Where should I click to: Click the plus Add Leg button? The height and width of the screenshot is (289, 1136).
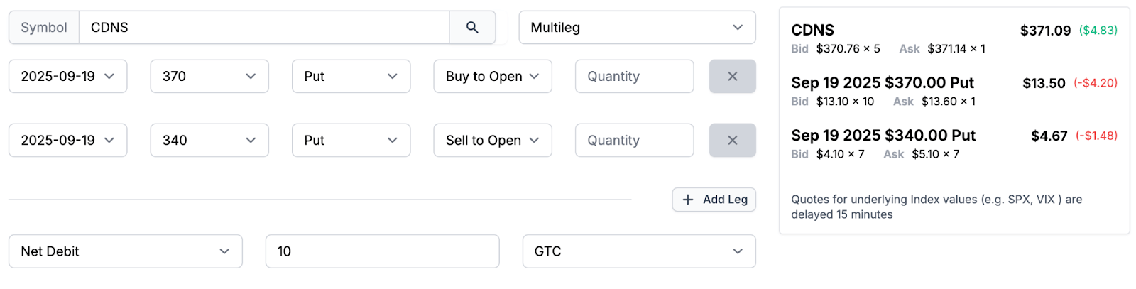point(714,200)
